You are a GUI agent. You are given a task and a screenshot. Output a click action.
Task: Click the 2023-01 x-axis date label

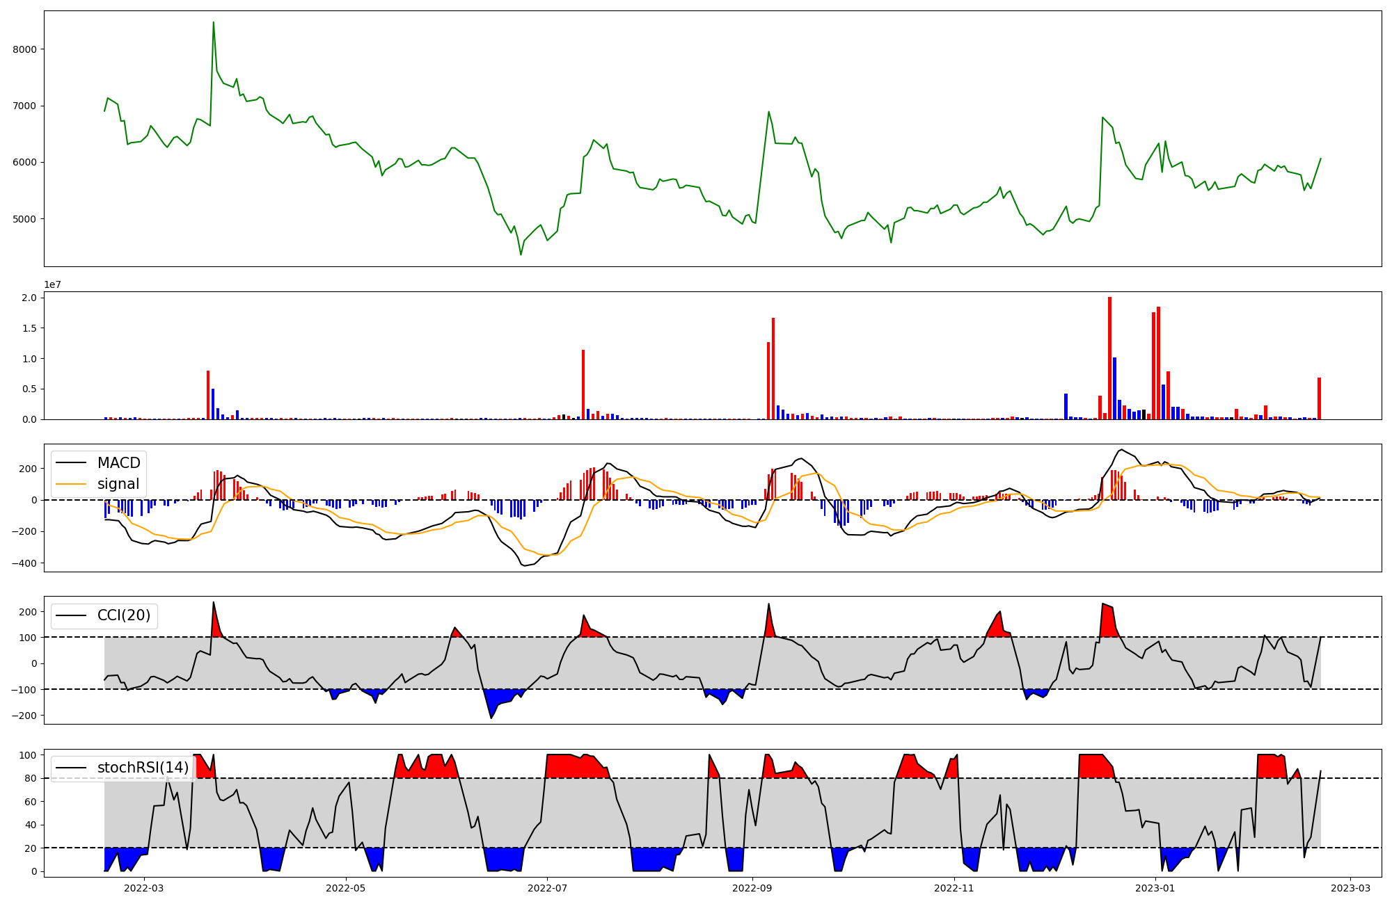1155,888
